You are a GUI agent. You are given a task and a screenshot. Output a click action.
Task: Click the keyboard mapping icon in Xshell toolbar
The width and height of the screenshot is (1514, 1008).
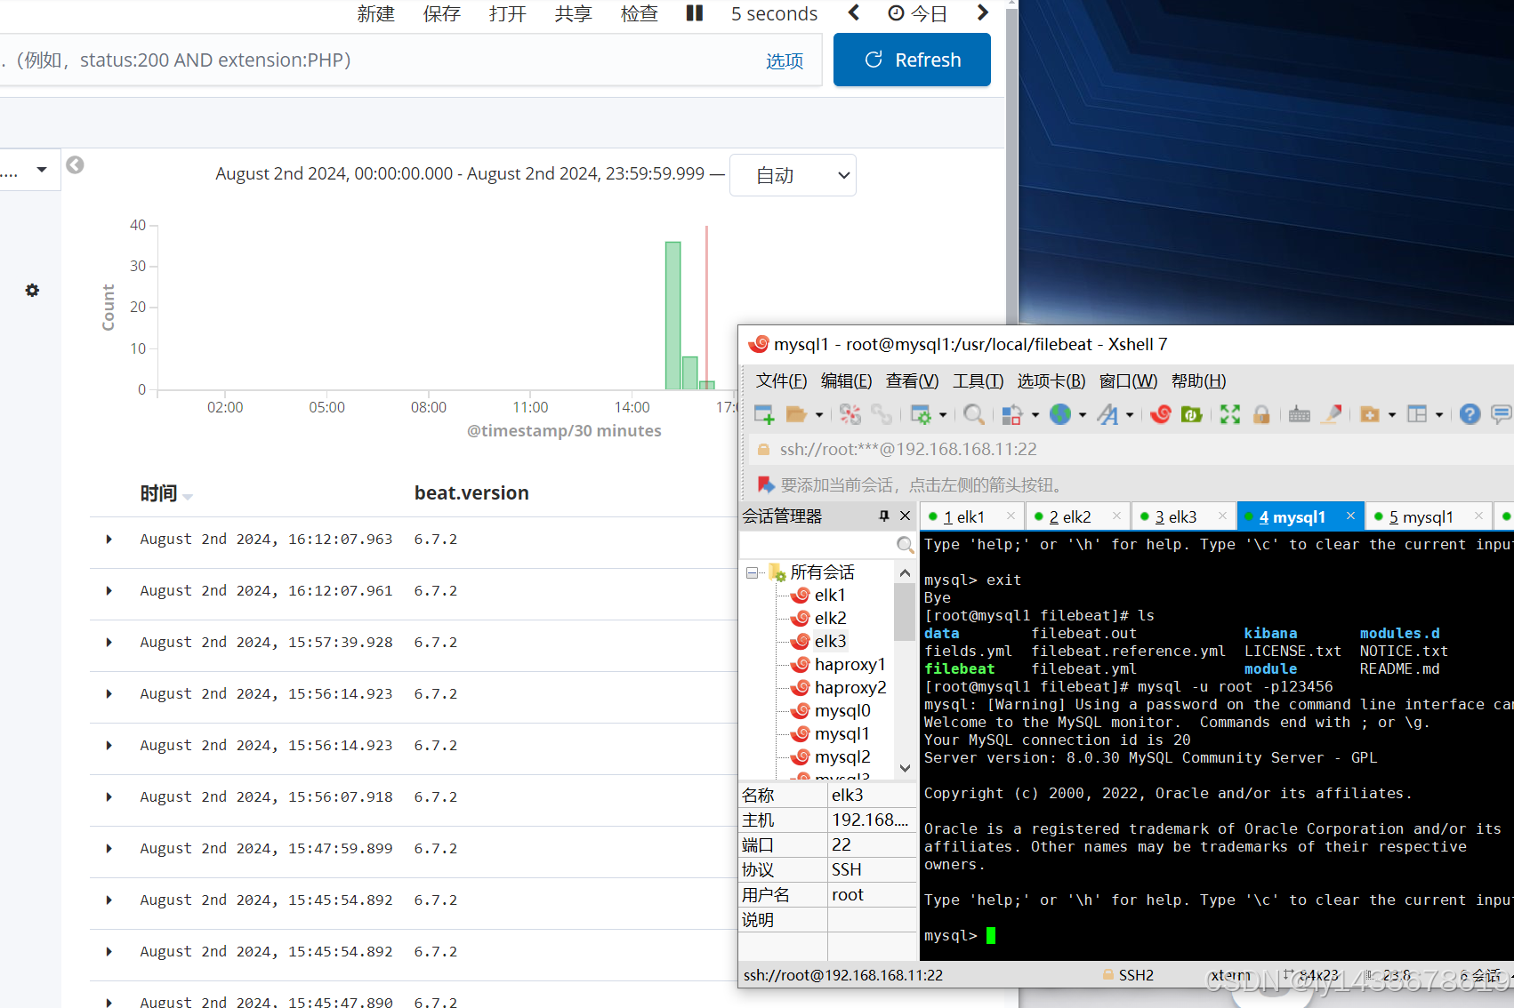1299,414
